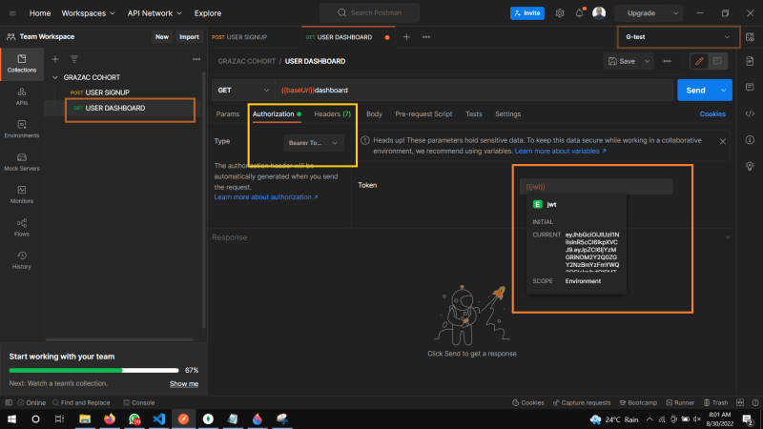The image size is (763, 429).
Task: Open the Monitors sidebar section
Action: click(x=21, y=194)
